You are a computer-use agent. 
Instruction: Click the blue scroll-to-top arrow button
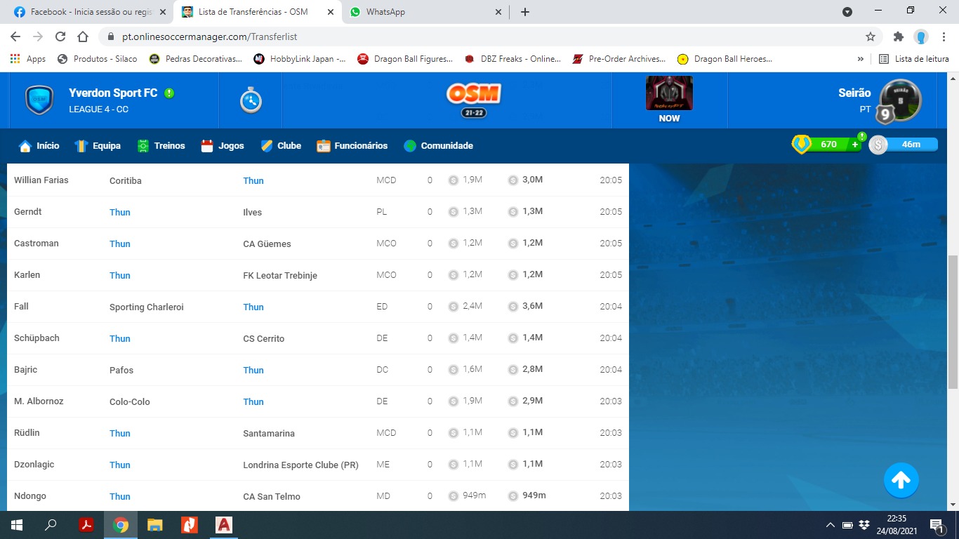901,480
